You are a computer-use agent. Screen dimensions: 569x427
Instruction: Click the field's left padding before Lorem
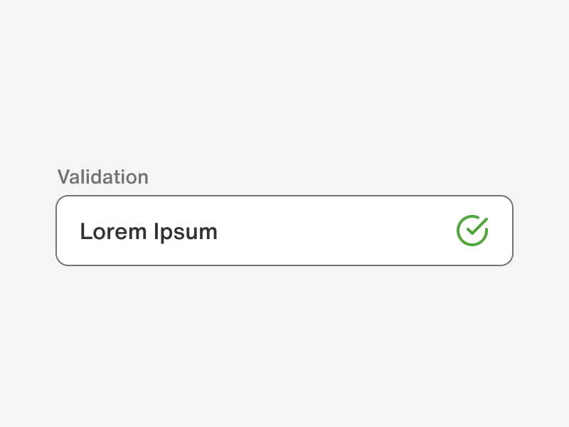click(68, 231)
